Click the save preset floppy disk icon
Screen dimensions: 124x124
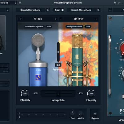[20, 3]
